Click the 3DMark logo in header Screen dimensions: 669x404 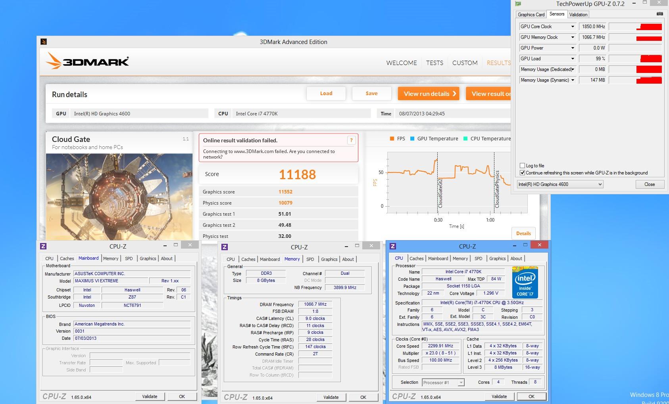[87, 61]
